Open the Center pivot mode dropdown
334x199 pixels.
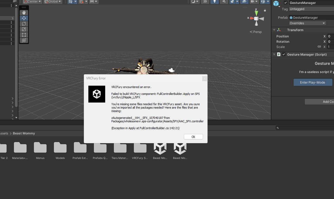coord(33,2)
